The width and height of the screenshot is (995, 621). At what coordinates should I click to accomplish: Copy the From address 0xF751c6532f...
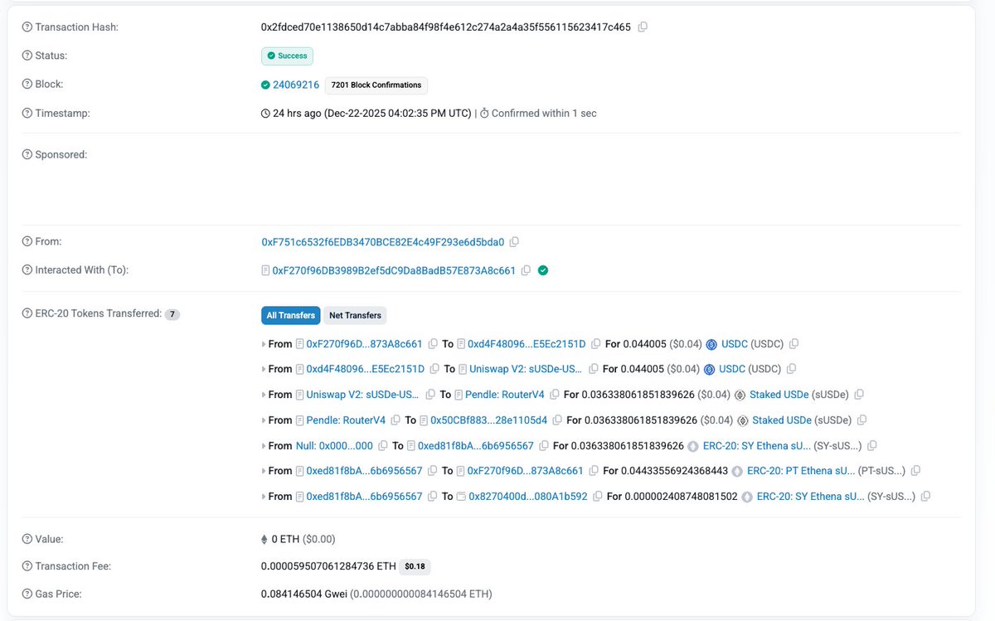click(514, 242)
